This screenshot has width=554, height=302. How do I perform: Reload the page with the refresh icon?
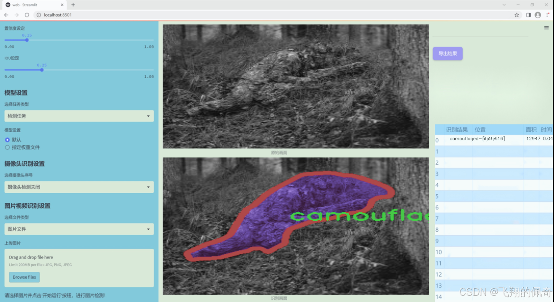click(27, 15)
